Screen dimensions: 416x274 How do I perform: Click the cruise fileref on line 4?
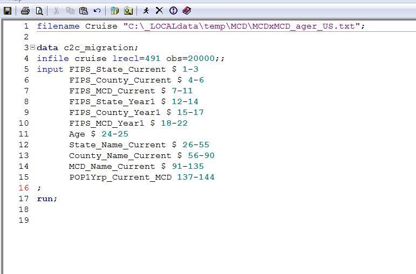tap(91, 58)
